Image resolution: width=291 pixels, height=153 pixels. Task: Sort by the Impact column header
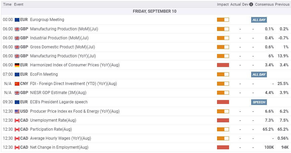[223, 5]
